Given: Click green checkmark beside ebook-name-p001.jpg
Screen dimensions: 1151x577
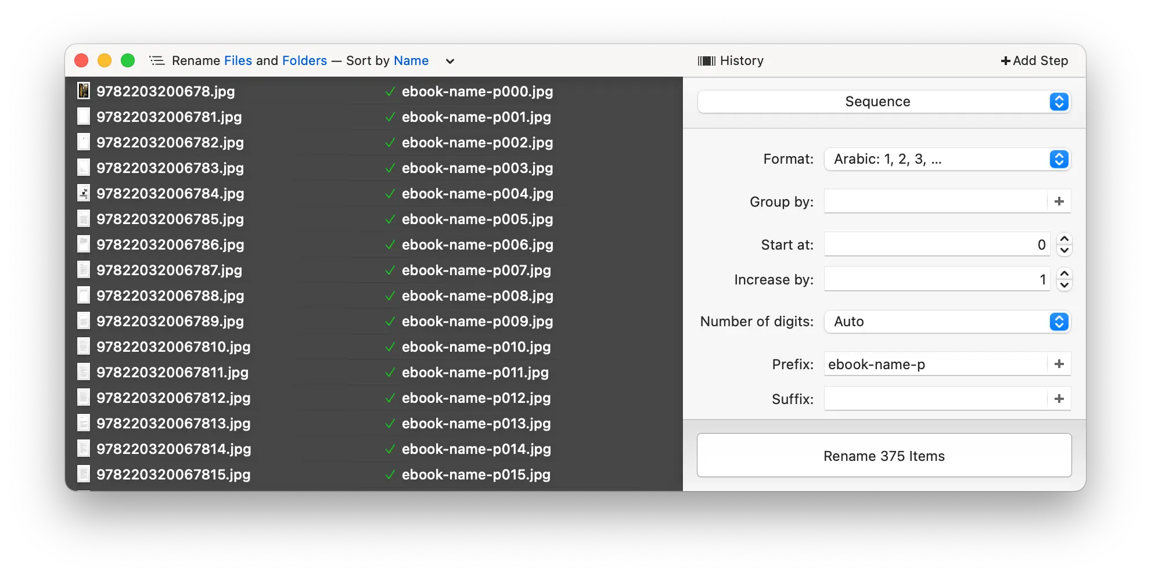Looking at the screenshot, I should (390, 117).
